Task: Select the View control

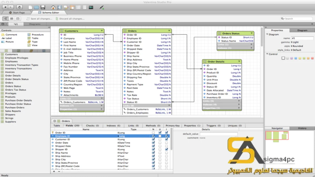Action: [x=33, y=45]
